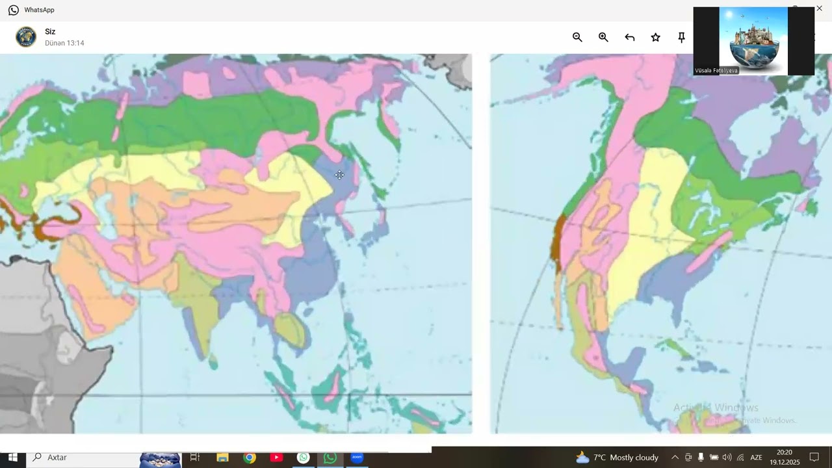Click the search highlights image in taskbar
Viewport: 832px width, 468px height.
pos(160,459)
